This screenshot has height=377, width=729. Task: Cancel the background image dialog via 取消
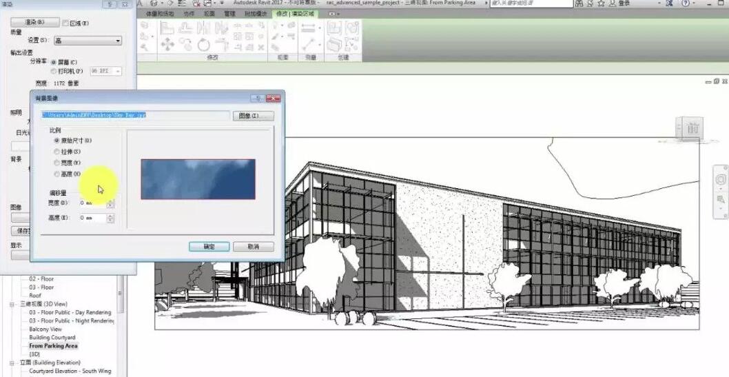point(254,246)
